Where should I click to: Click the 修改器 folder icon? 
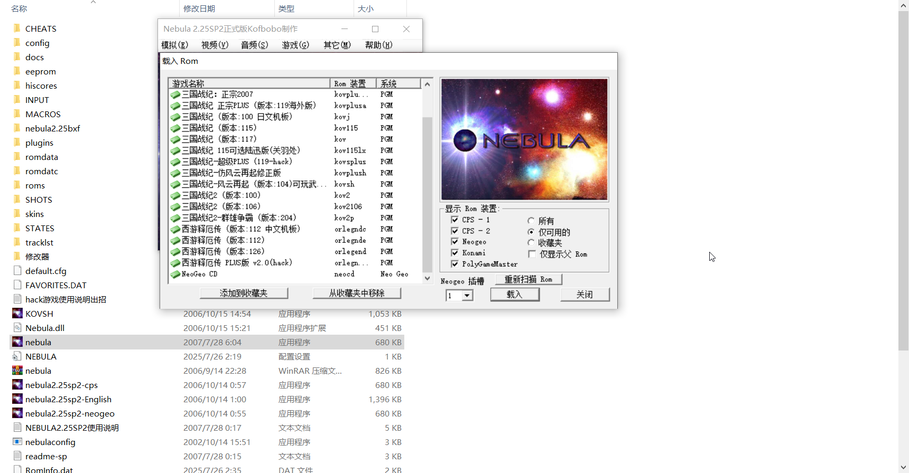17,257
